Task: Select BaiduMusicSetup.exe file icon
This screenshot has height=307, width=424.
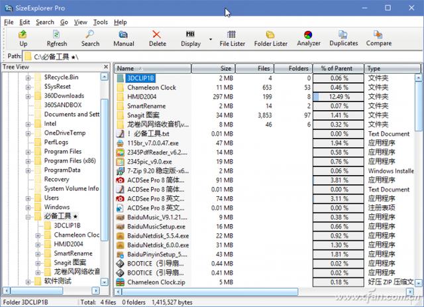Action: 120,227
